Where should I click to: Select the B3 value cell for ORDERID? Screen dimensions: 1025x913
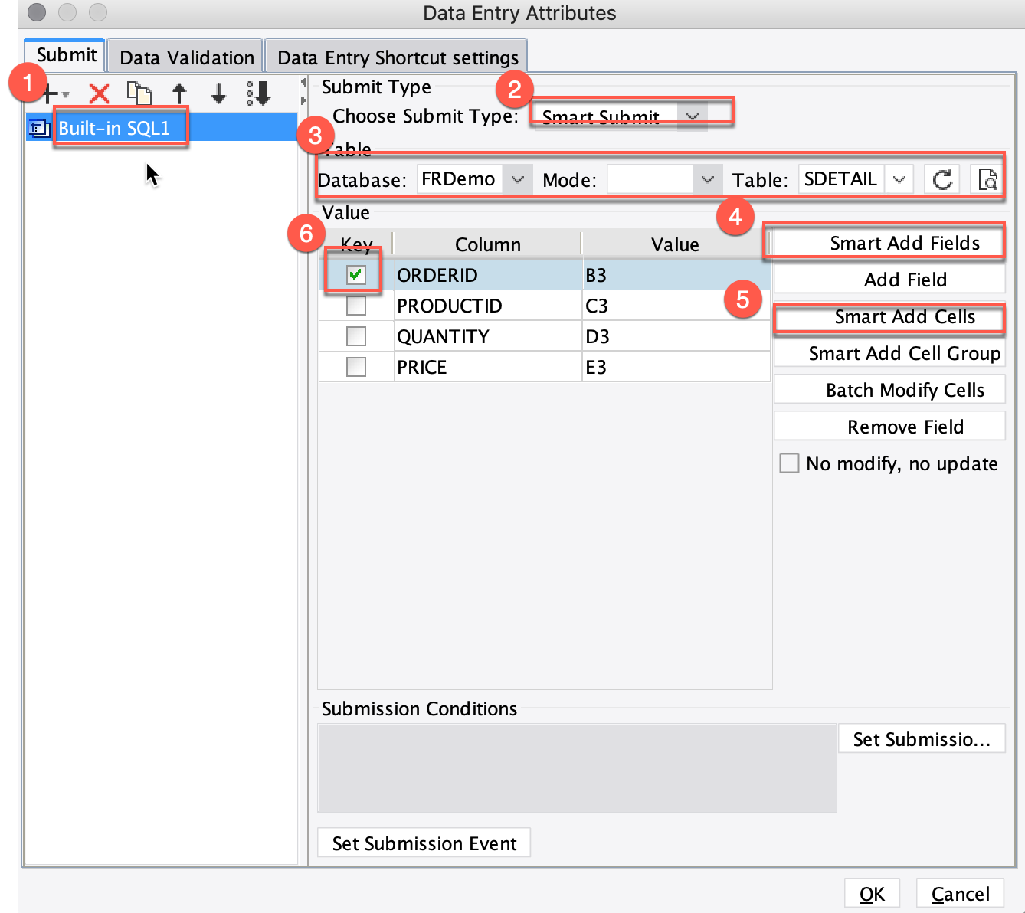674,274
